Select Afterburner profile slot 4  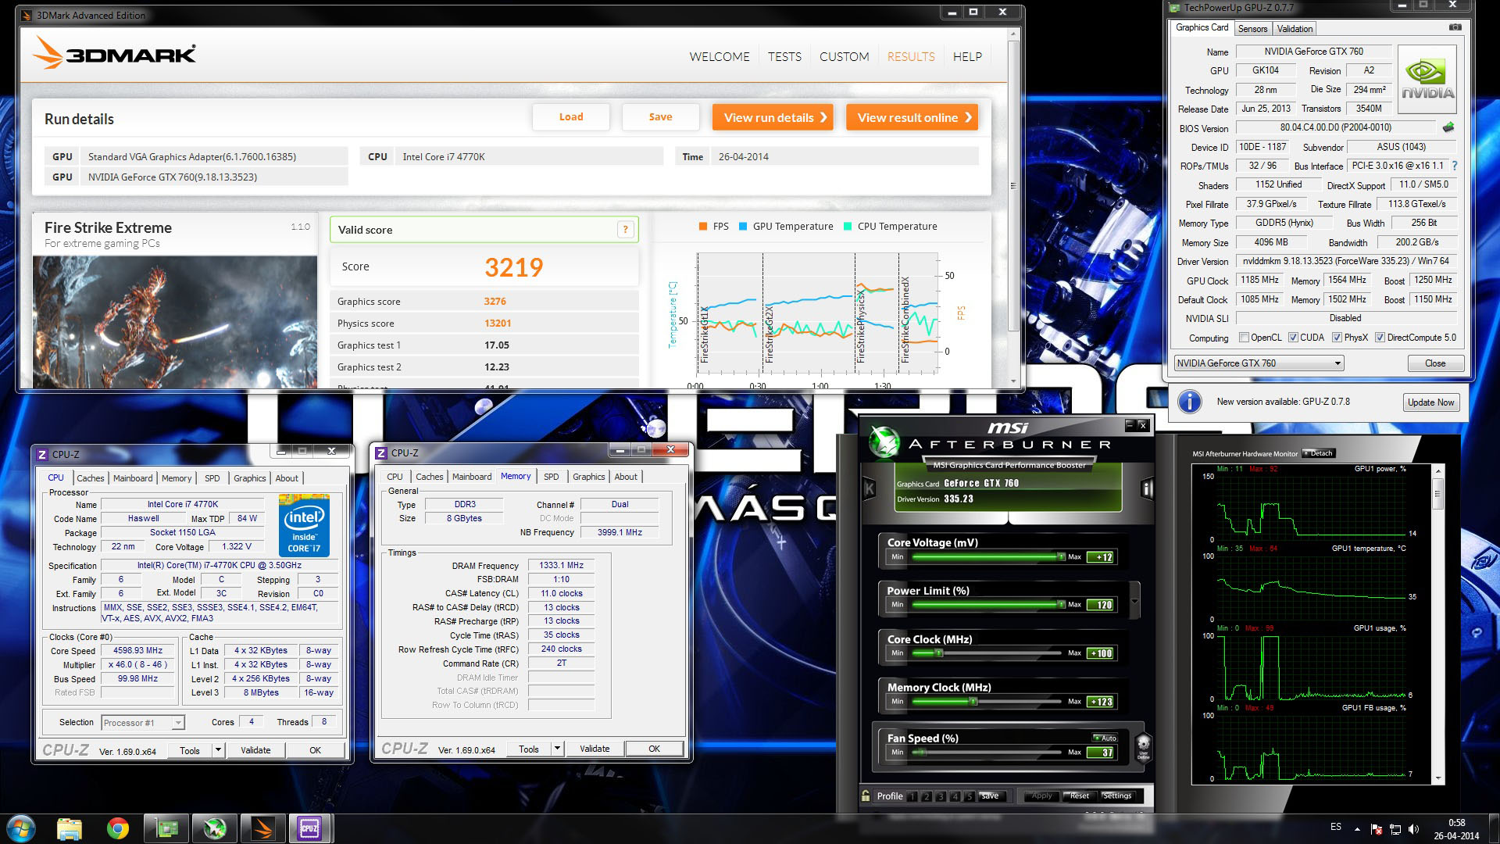point(955,796)
